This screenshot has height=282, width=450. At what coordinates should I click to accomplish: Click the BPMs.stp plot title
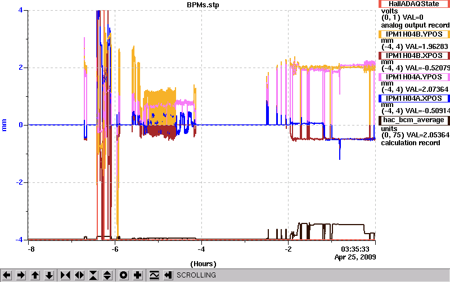point(203,5)
